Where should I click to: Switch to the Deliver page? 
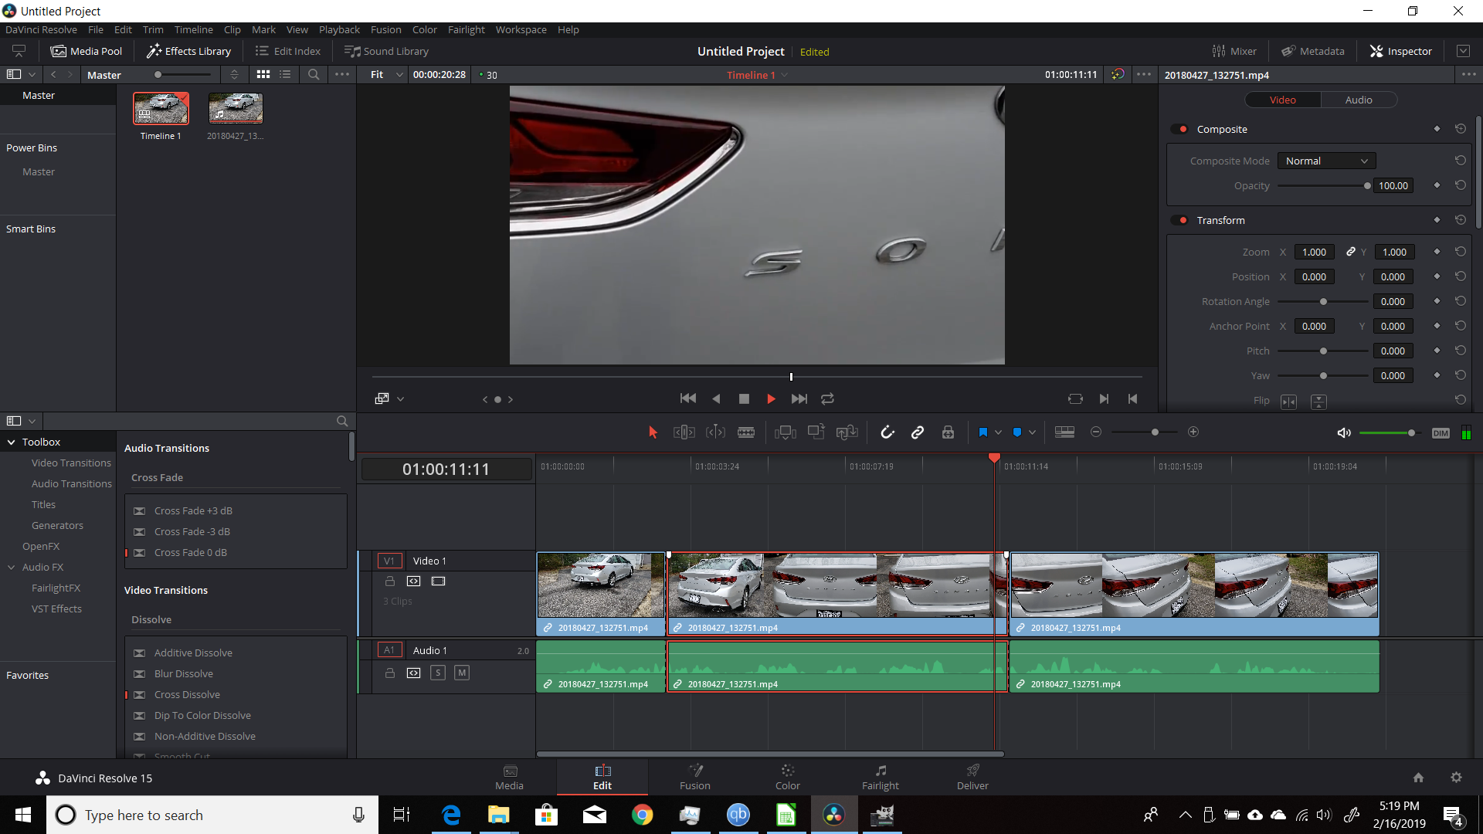pos(972,777)
